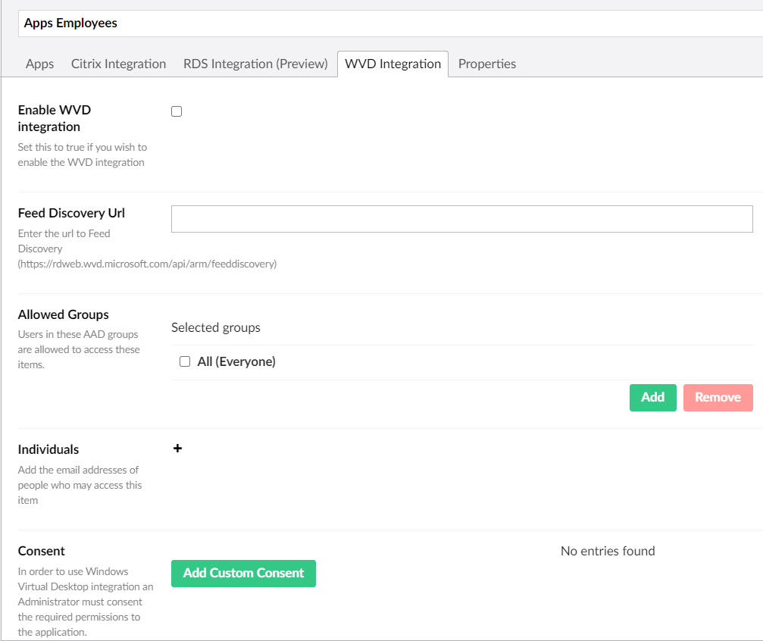Switch to the Apps tab
Screen dimensions: 763x641
click(x=40, y=64)
